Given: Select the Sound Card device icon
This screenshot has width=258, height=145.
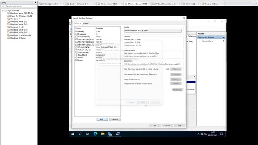Looking at the screenshot, I should click(77, 55).
